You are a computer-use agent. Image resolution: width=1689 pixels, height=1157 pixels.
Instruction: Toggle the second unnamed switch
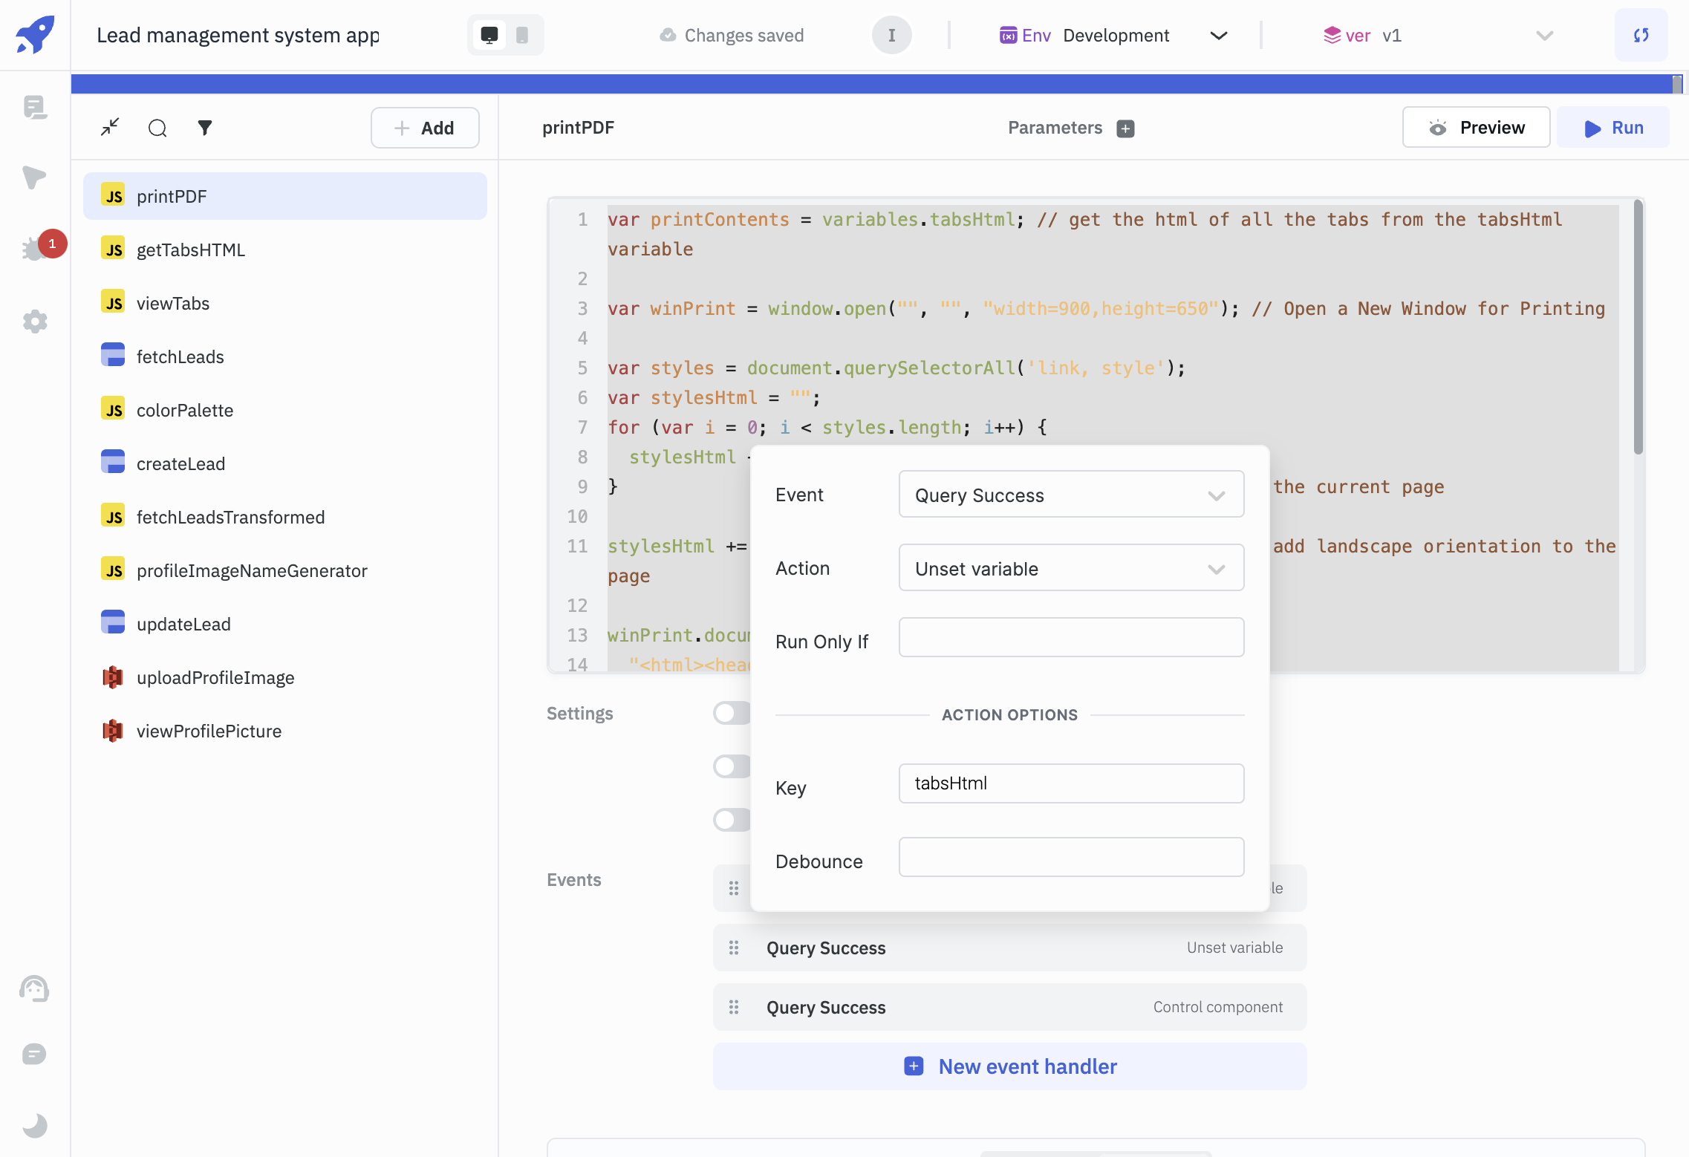[x=728, y=766]
